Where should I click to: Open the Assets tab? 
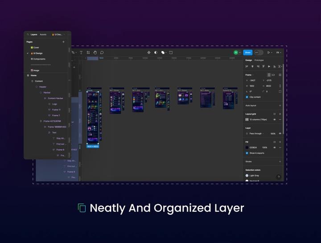pyautogui.click(x=43, y=34)
